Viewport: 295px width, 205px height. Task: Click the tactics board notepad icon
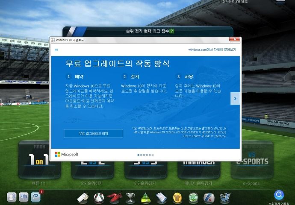tap(161, 198)
